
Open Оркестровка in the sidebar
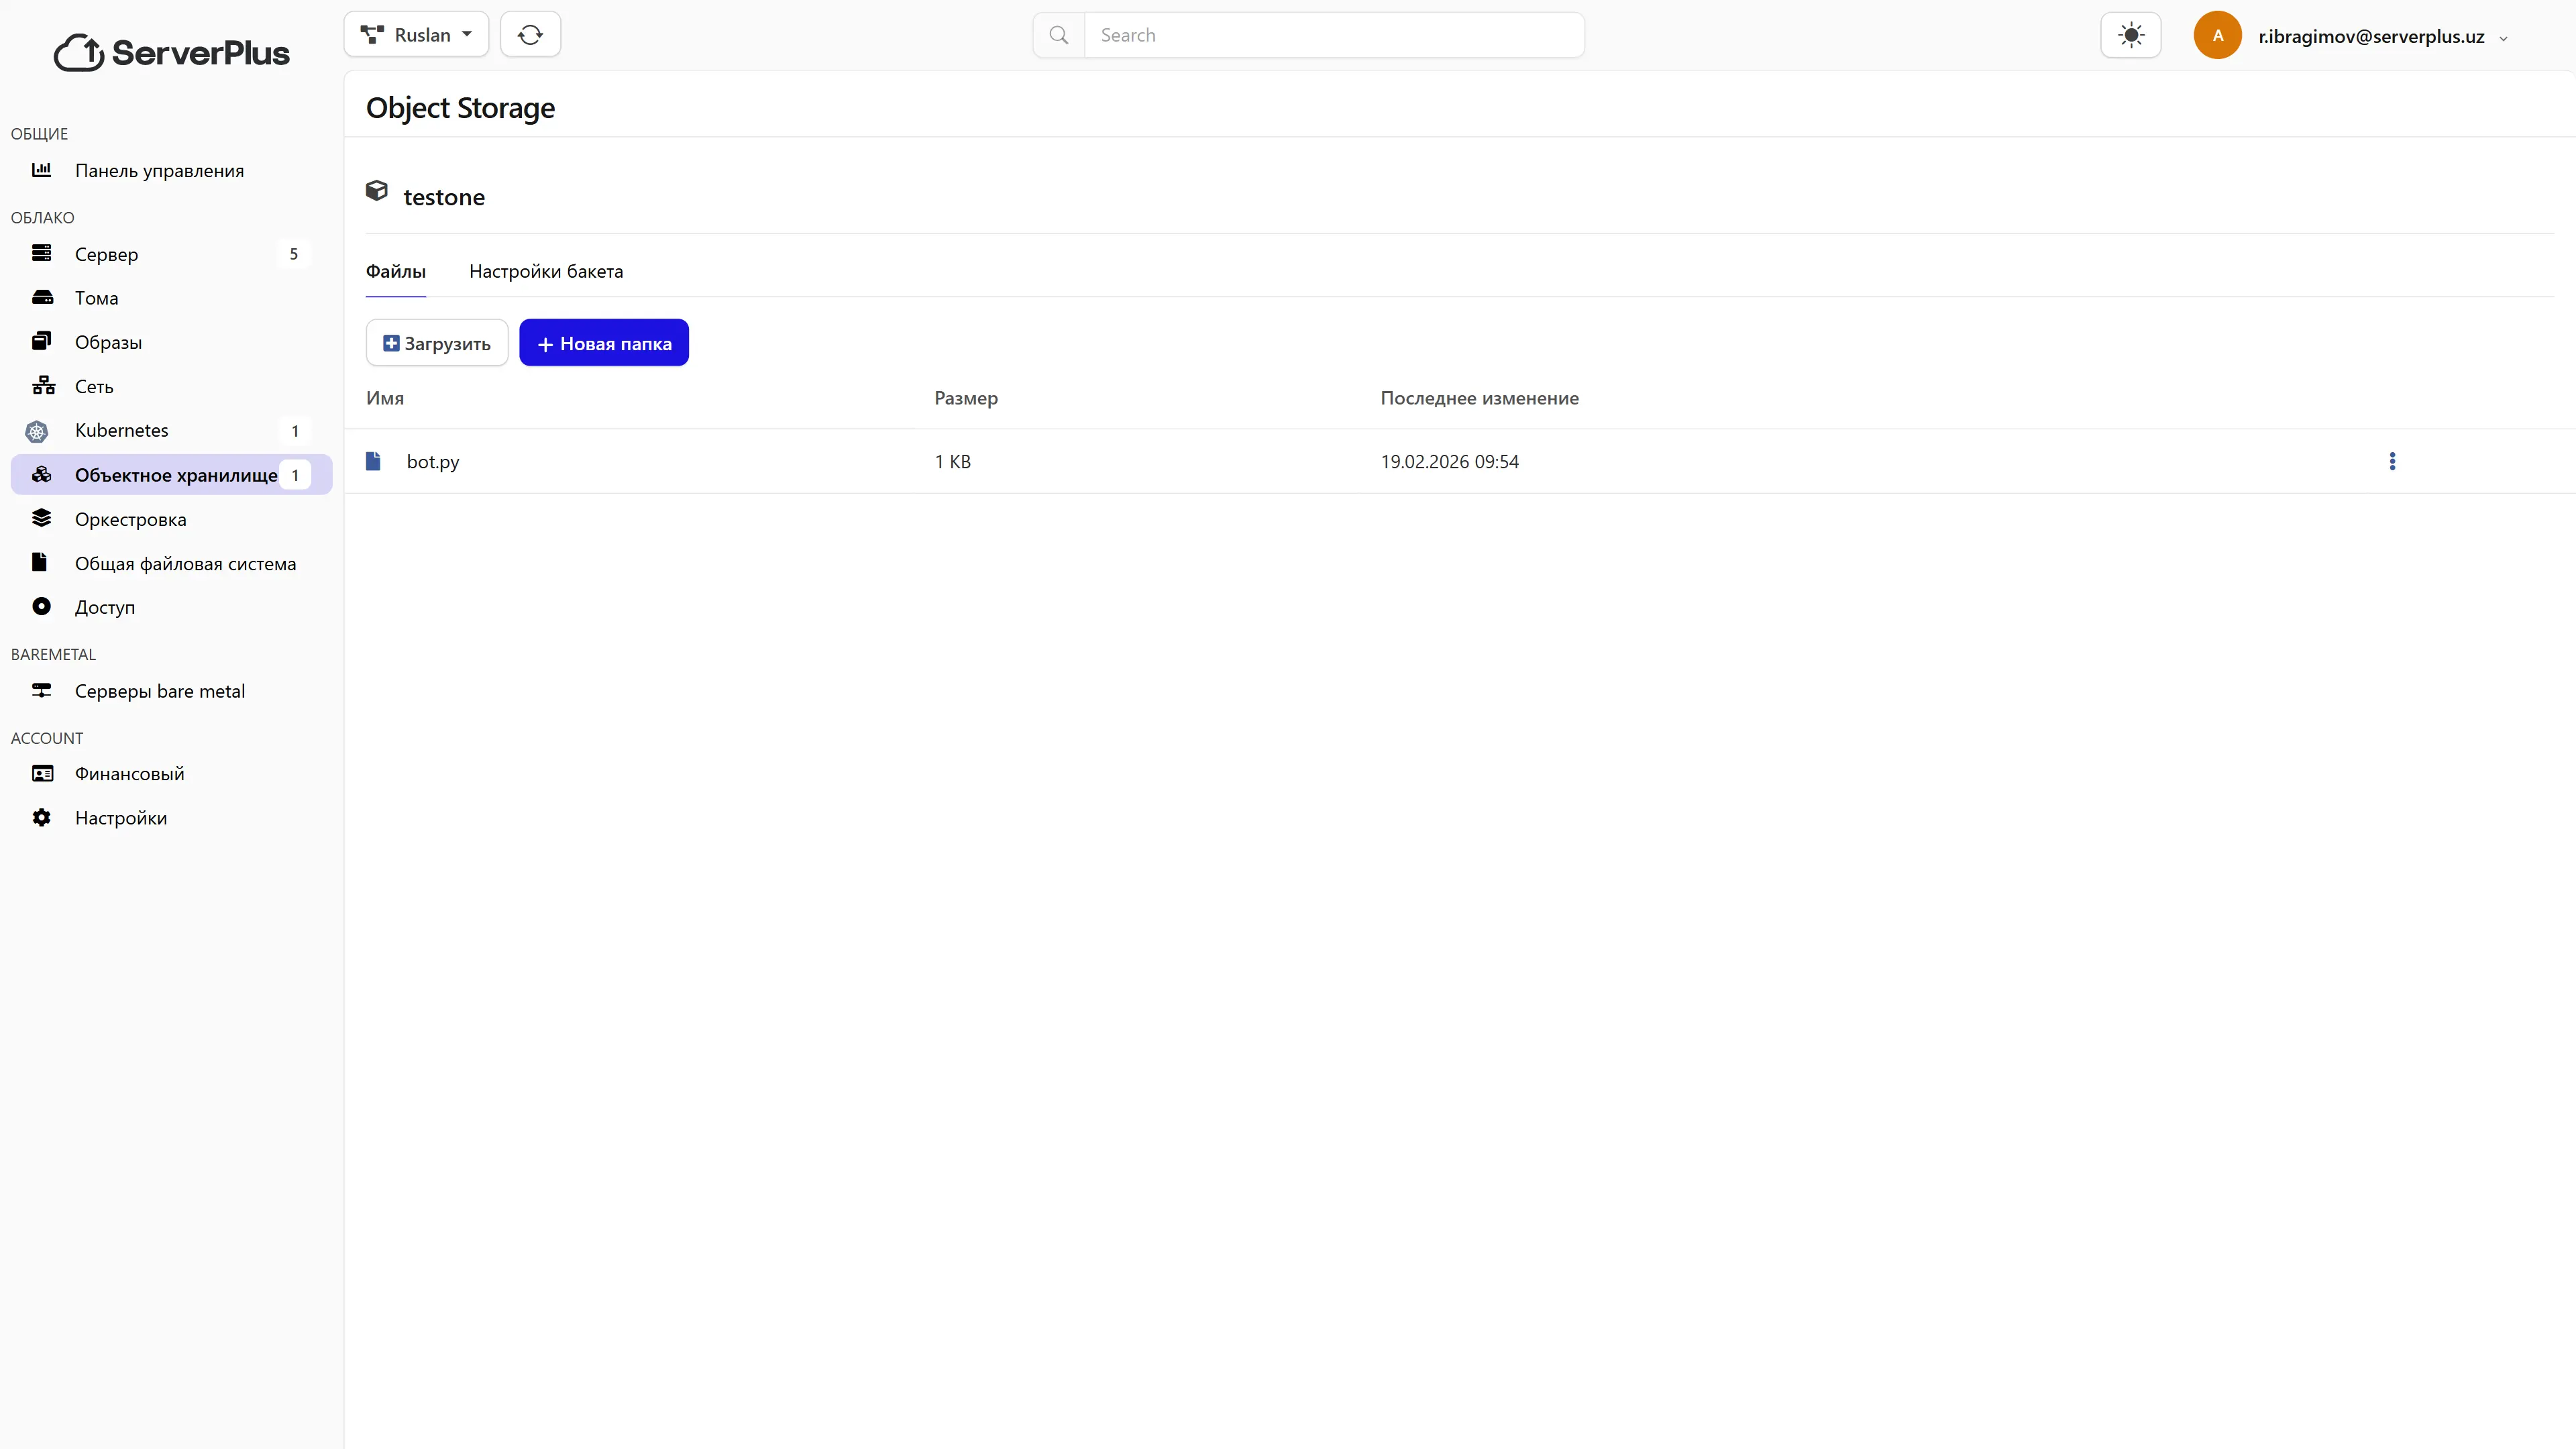pos(130,520)
